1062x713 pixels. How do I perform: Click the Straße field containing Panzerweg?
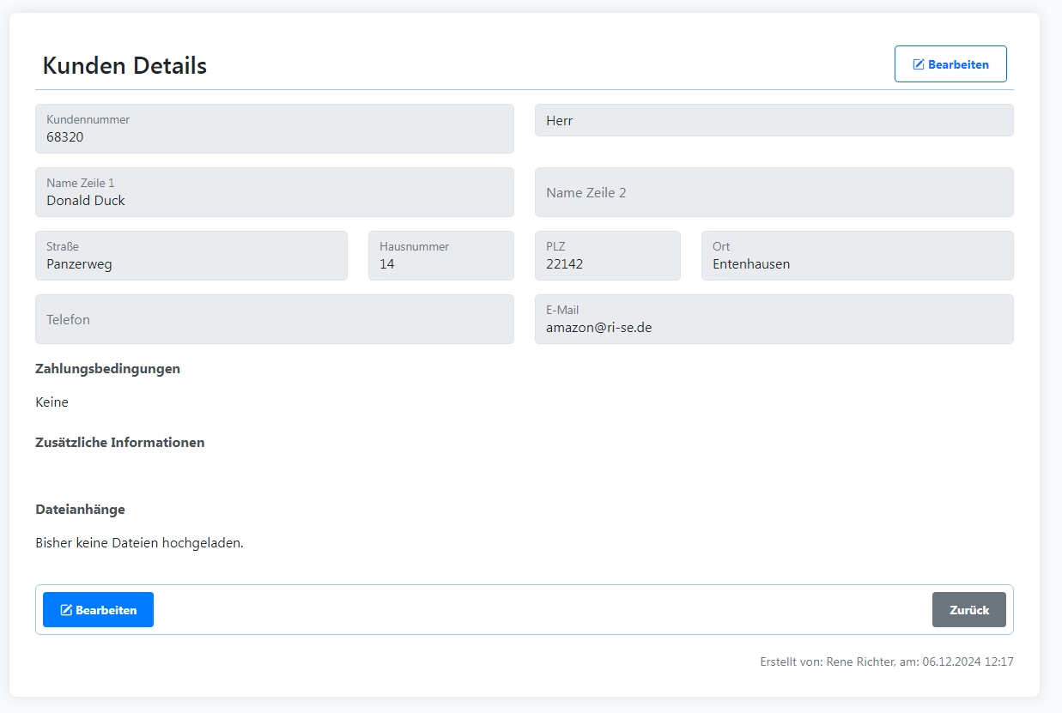click(x=191, y=256)
